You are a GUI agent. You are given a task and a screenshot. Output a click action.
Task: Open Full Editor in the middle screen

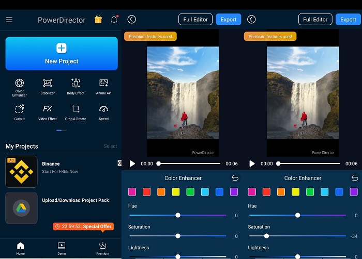[195, 20]
